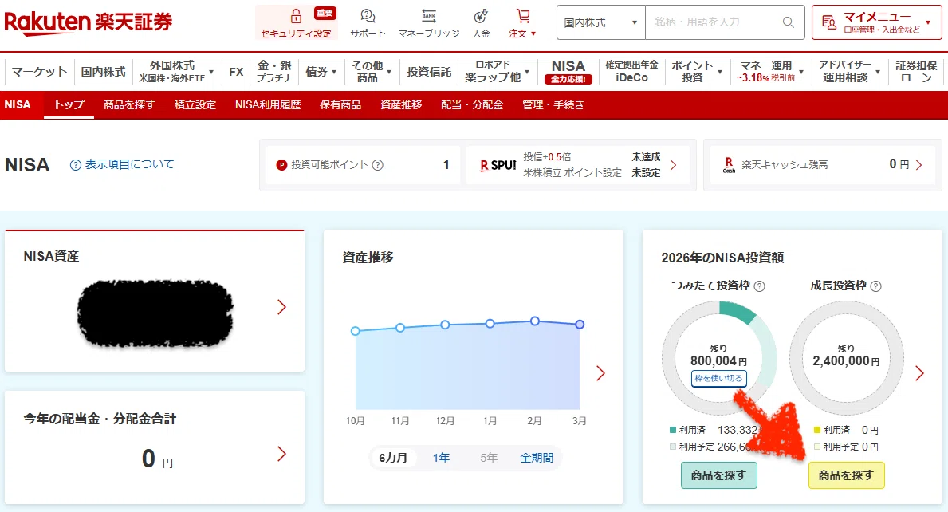Open the NISA資産 card arrow
Screen dimensions: 948x512
(x=281, y=307)
